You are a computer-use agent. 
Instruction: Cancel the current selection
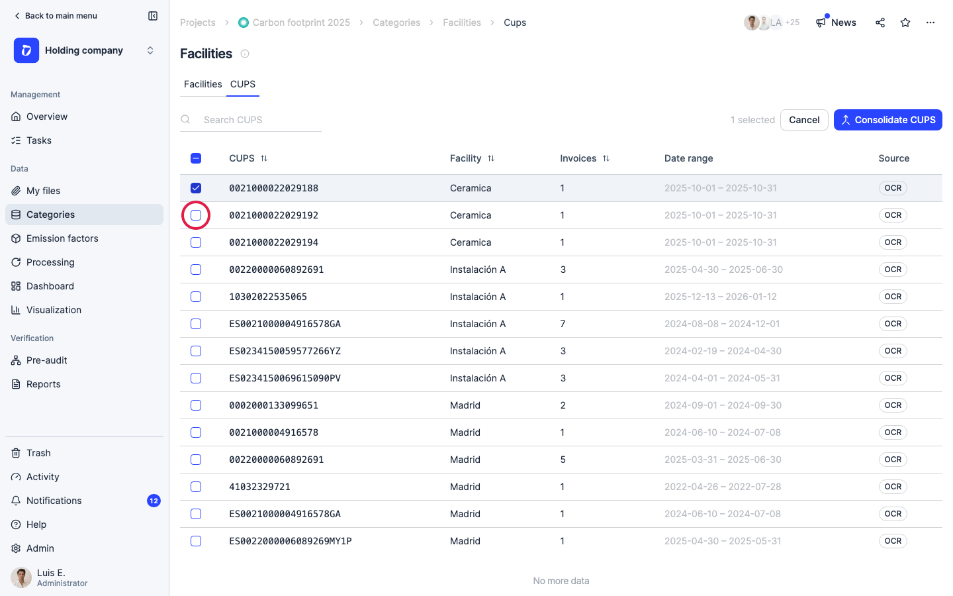804,120
